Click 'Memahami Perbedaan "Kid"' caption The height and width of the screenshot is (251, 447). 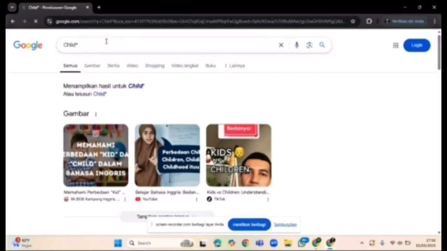(94, 192)
